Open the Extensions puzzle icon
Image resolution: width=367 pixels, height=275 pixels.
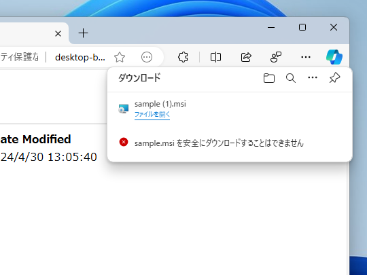pos(183,57)
